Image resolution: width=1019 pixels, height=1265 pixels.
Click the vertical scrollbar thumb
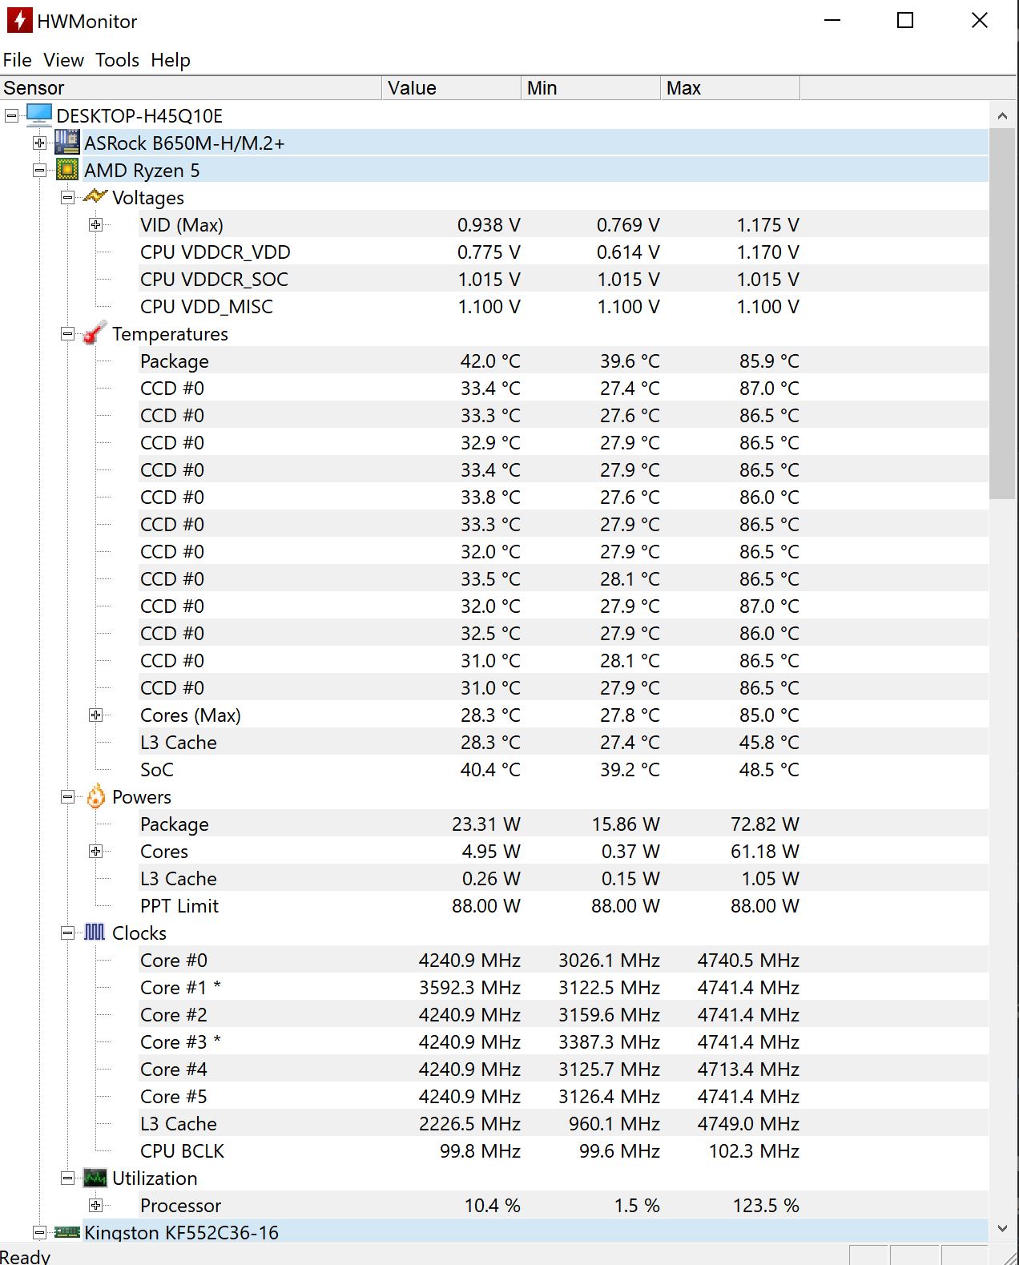[x=1002, y=313]
